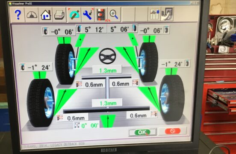Select rear left camber -1° 24'
This screenshot has width=236, height=154.
pyautogui.click(x=36, y=67)
